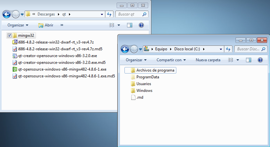Screen dimensions: 270x147
Task: Open view options dropdown in Disco local window
Action: [238, 60]
